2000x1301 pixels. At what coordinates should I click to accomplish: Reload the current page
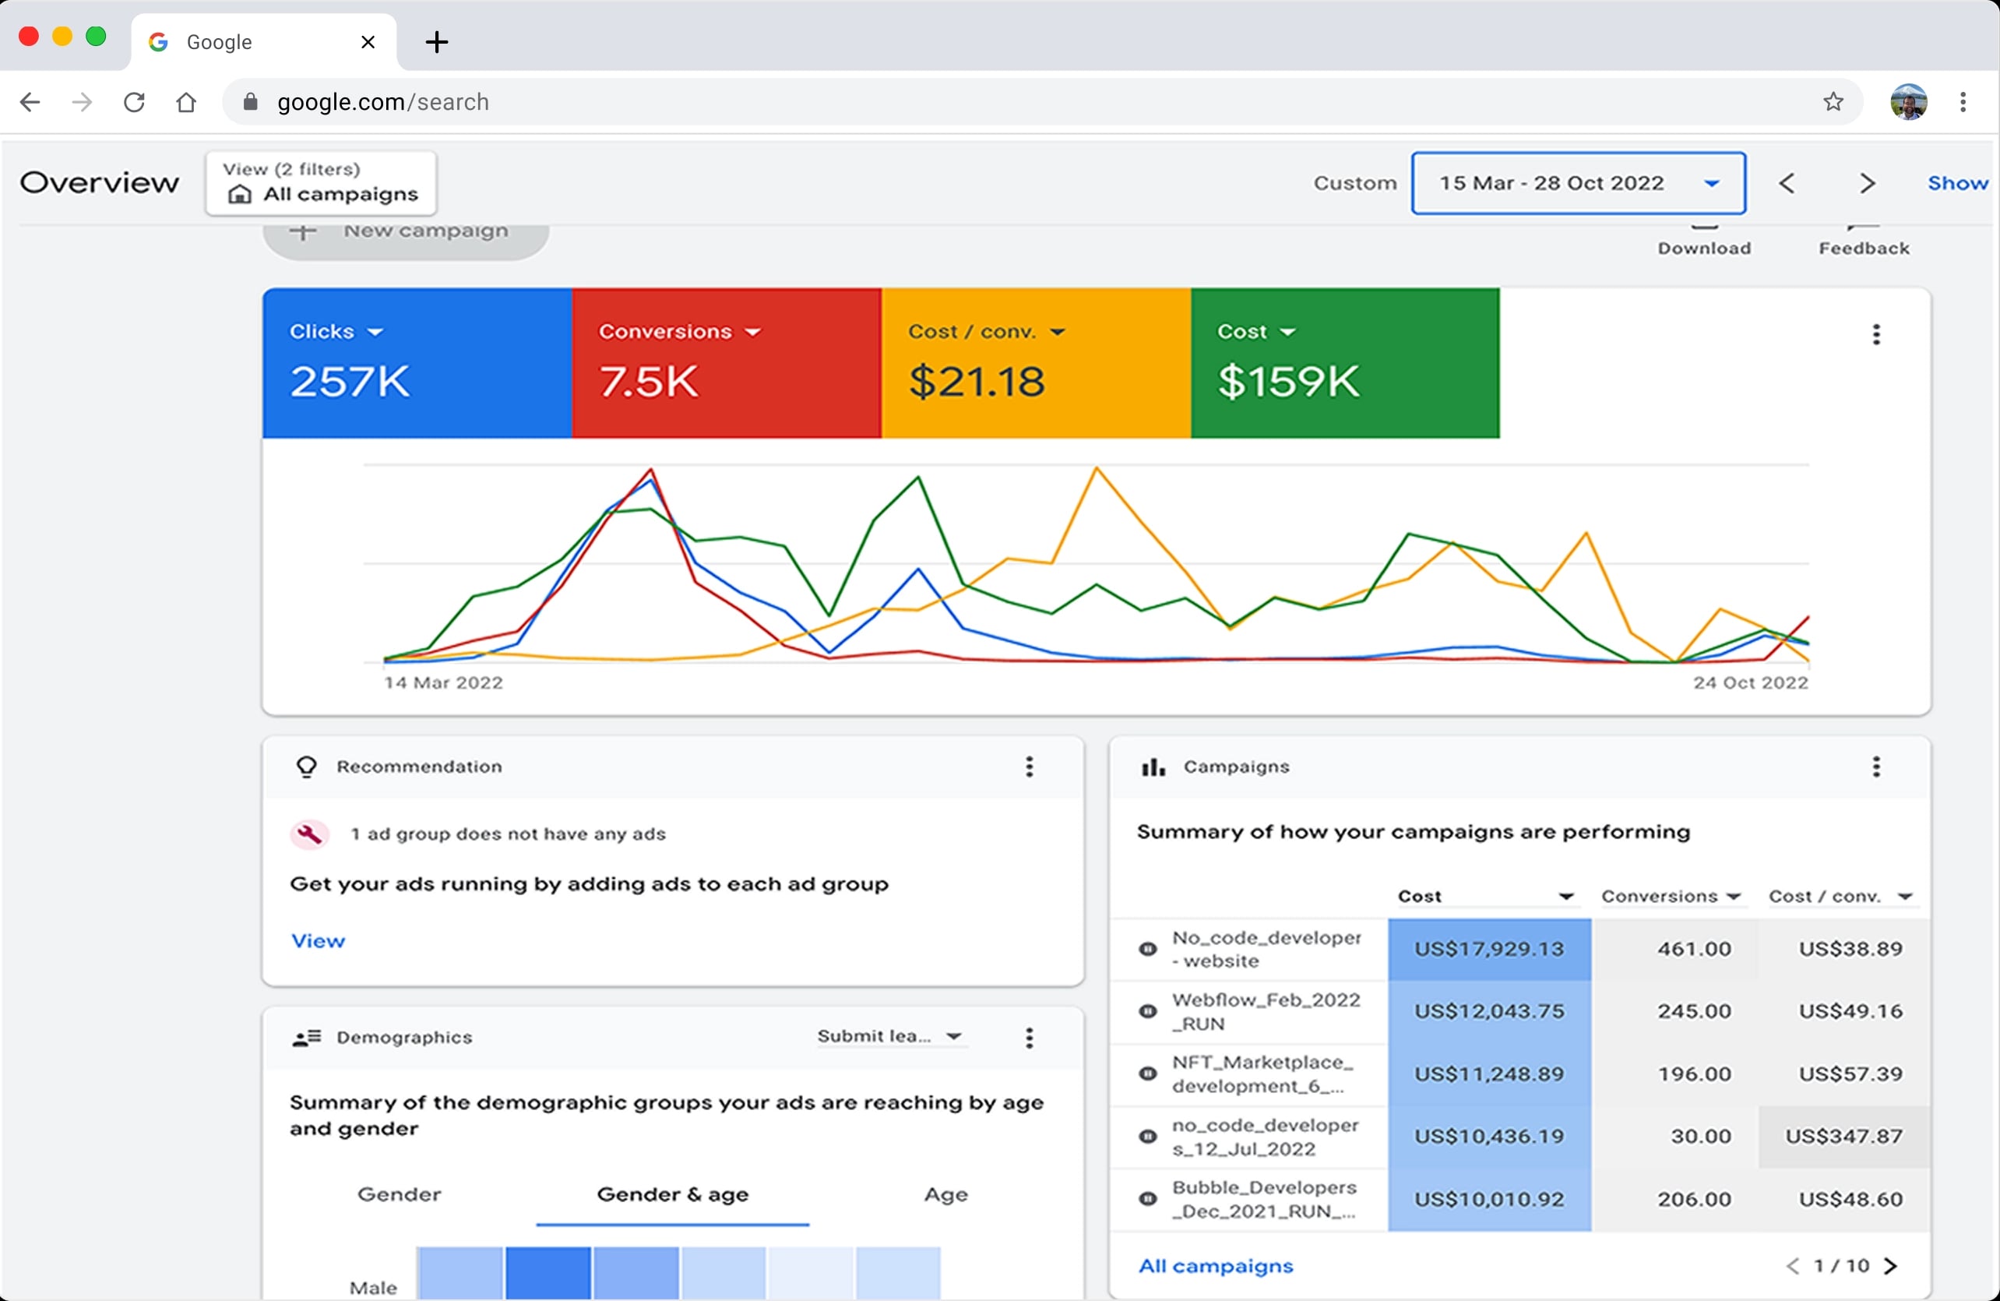(x=135, y=103)
